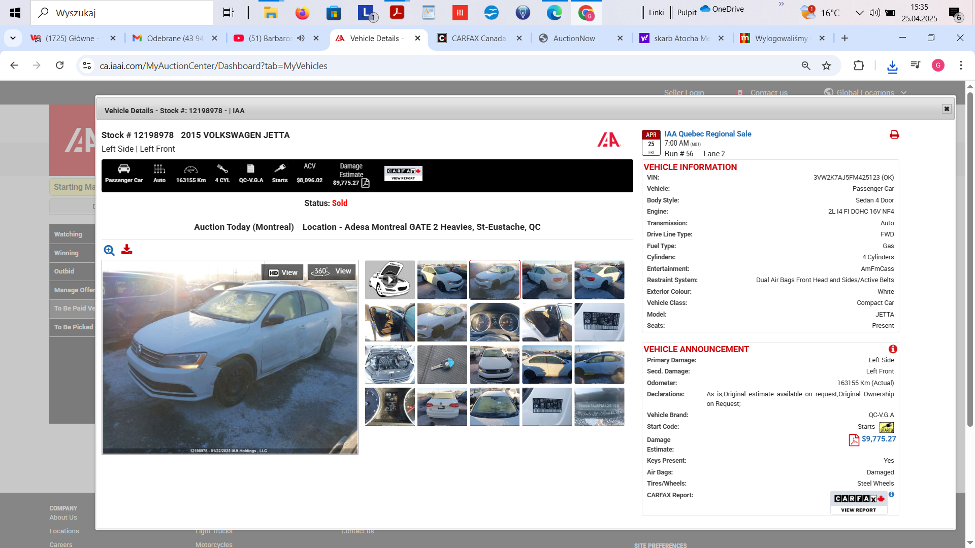Viewport: 975px width, 548px height.
Task: Select the highlighted front-left car thumbnail
Action: click(x=495, y=280)
